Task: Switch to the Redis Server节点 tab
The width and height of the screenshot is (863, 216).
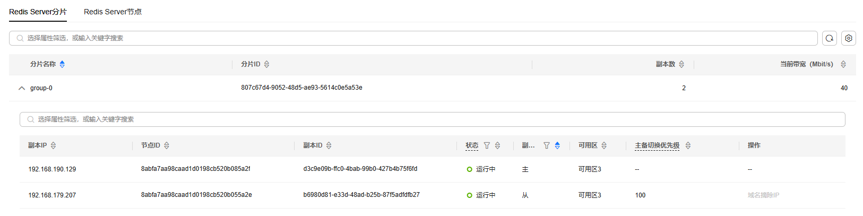Action: pos(113,12)
